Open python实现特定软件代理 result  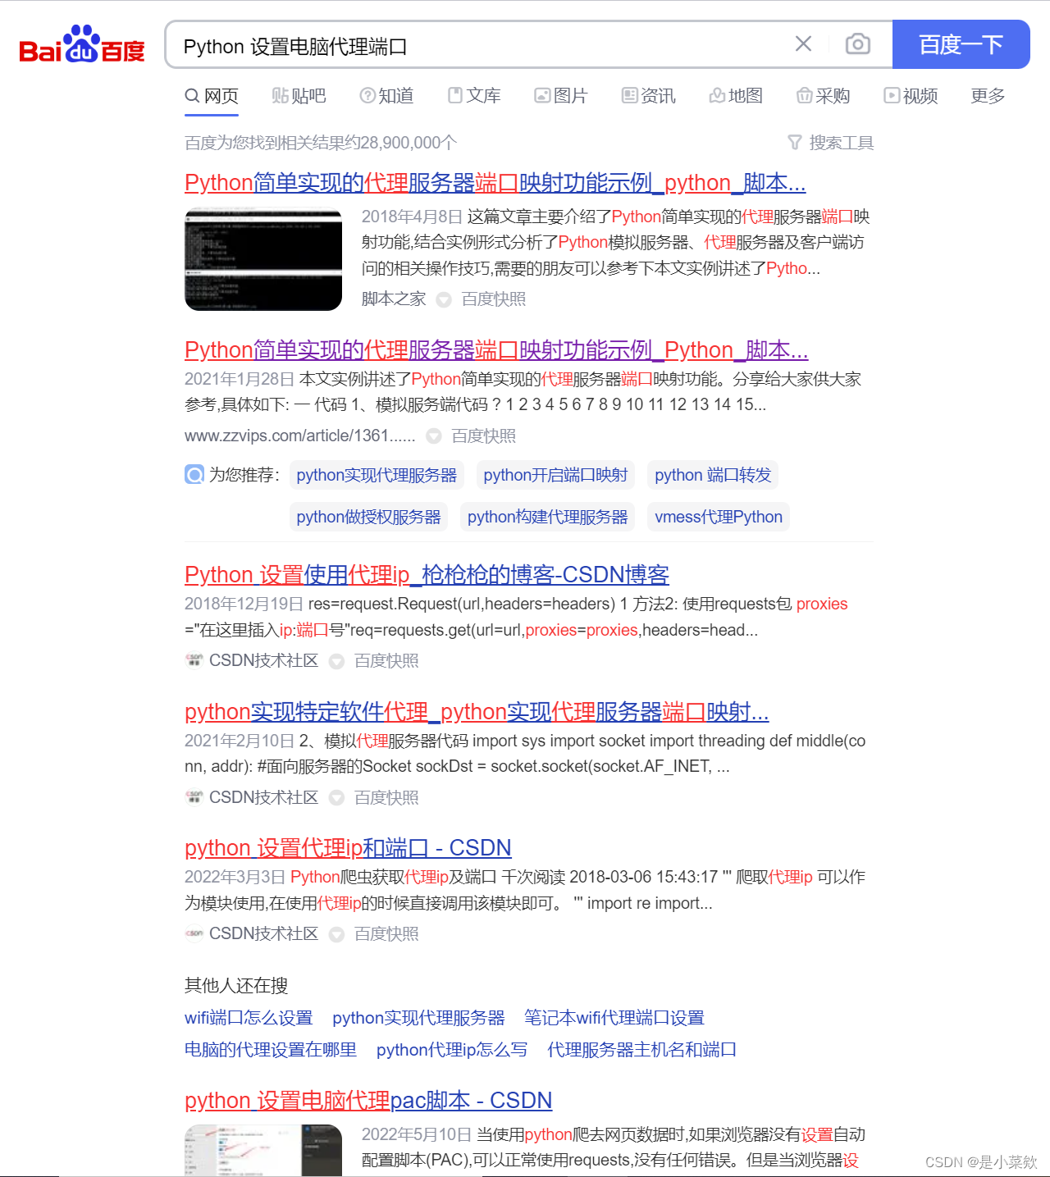point(477,712)
